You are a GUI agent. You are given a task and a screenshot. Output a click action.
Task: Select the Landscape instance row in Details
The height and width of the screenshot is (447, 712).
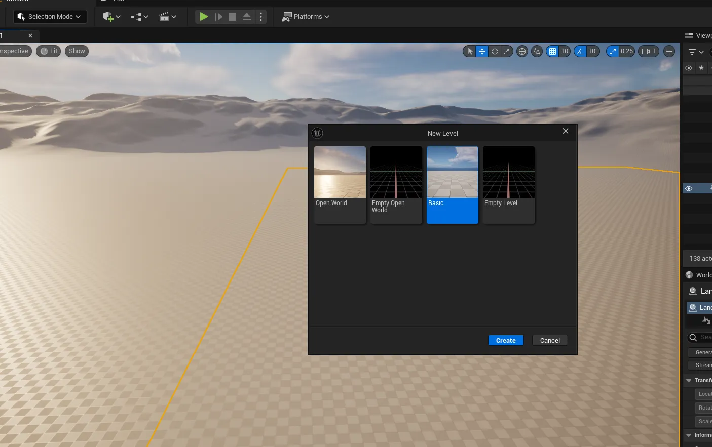pyautogui.click(x=699, y=308)
